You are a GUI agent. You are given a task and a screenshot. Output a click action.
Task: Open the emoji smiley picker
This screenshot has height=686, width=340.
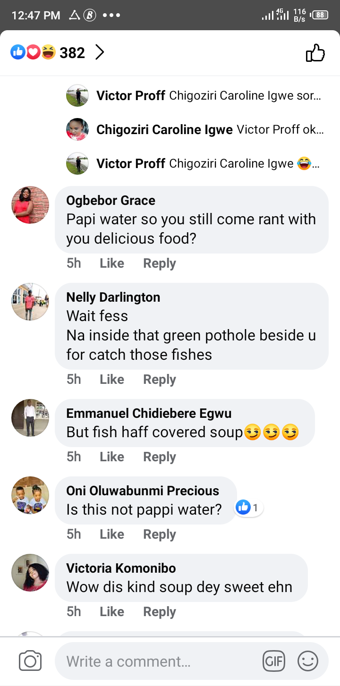click(x=308, y=661)
